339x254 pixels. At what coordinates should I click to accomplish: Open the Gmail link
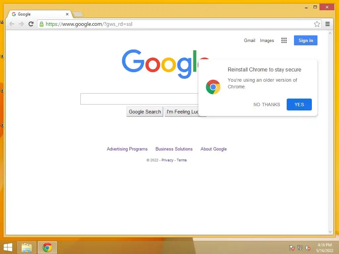click(250, 40)
